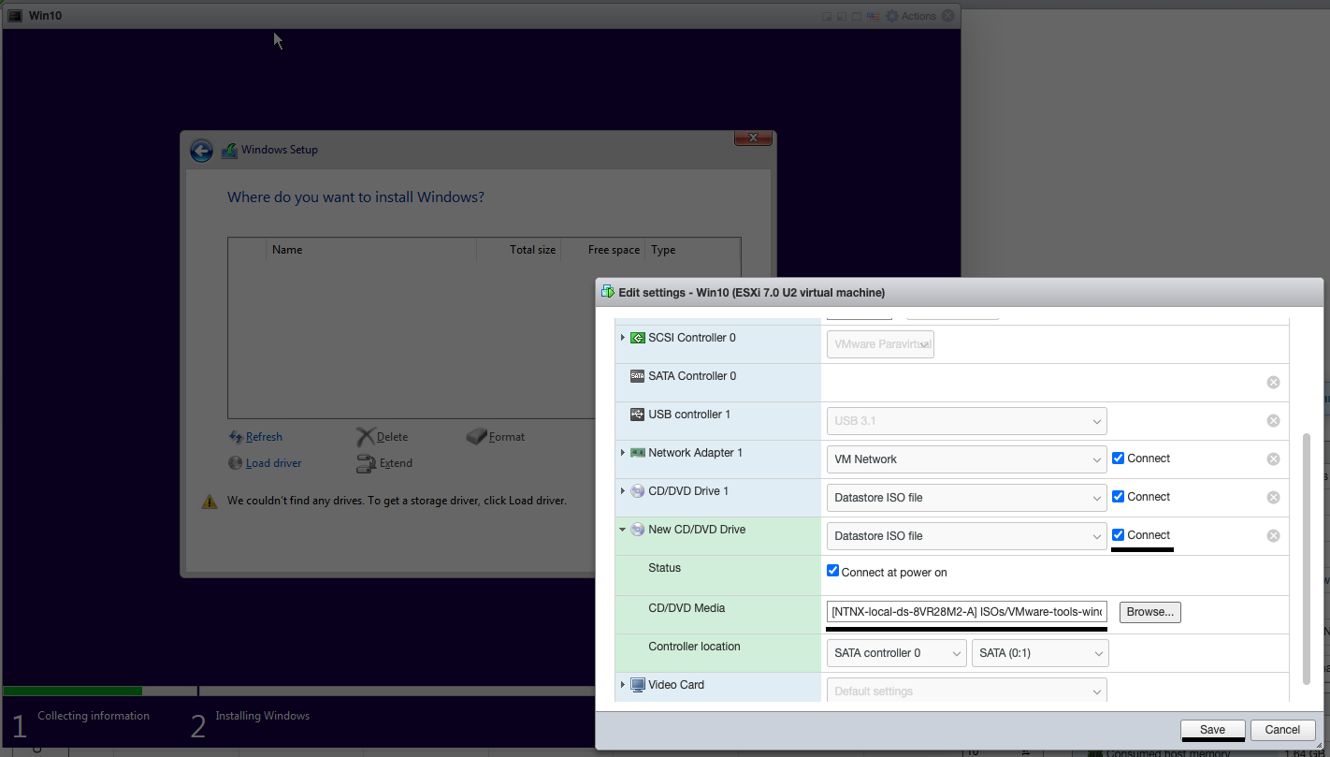The width and height of the screenshot is (1330, 757).
Task: Open New CD/DVD Drive media type dropdown
Action: [967, 536]
